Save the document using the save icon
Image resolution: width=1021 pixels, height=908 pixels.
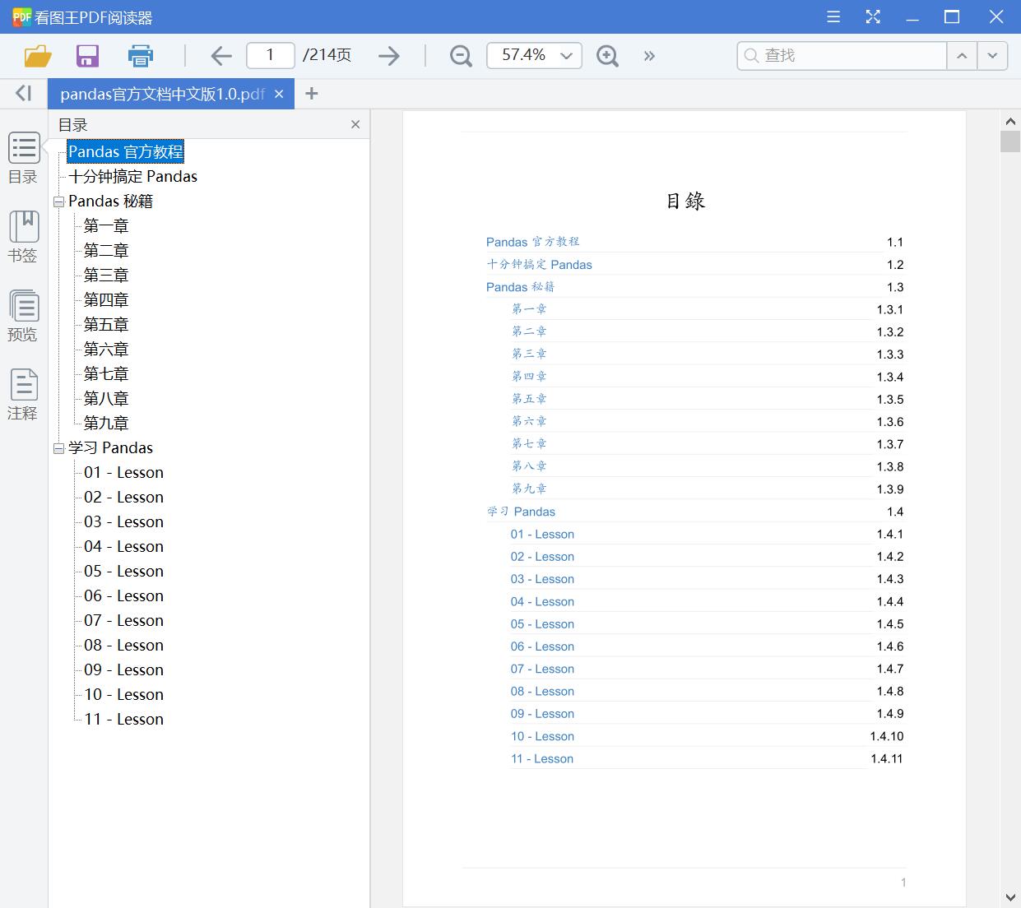tap(87, 55)
